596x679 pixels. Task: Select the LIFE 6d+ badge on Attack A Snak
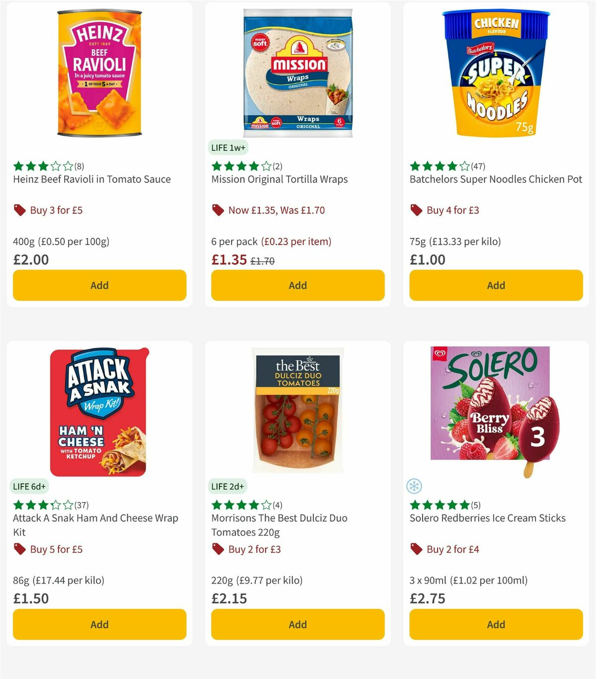tap(29, 487)
